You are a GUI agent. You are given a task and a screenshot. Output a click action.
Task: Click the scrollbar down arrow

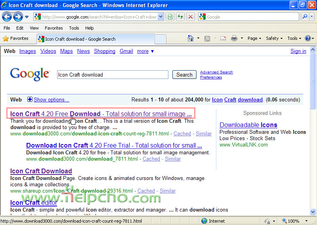pos(313,212)
